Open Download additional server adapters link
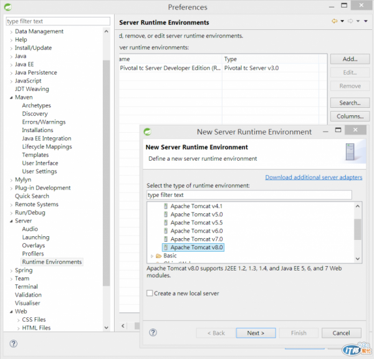 click(x=314, y=177)
